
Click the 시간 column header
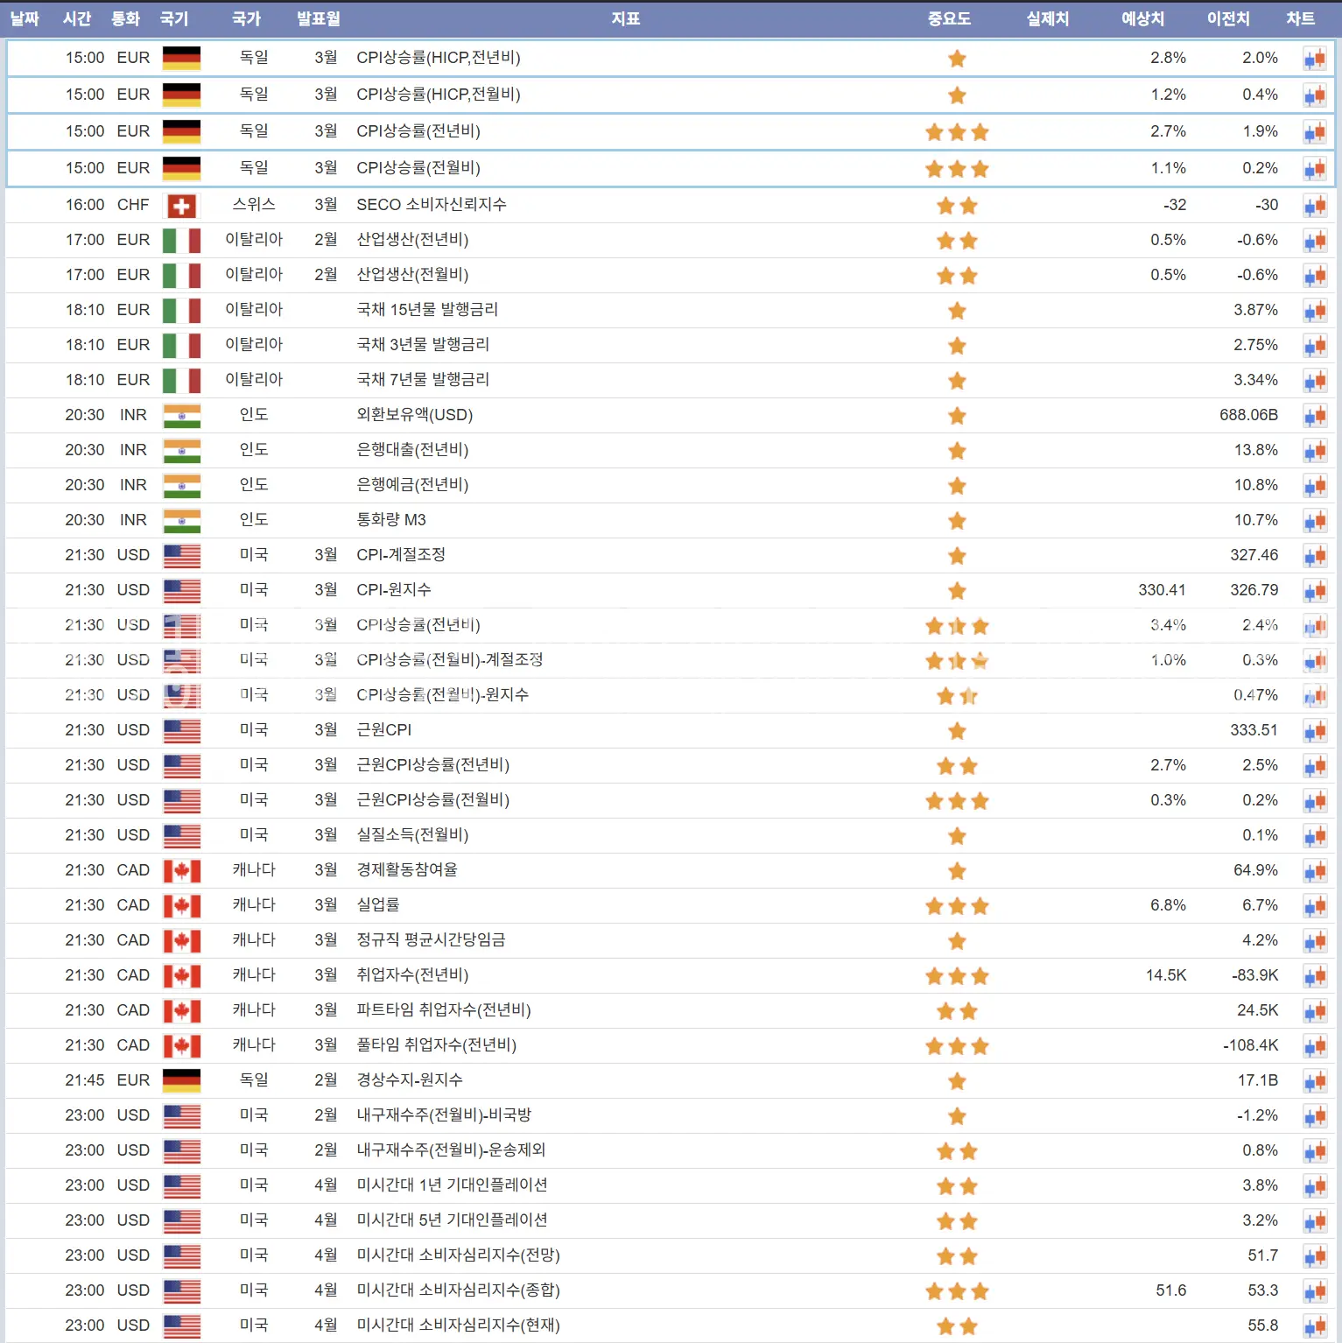(77, 19)
